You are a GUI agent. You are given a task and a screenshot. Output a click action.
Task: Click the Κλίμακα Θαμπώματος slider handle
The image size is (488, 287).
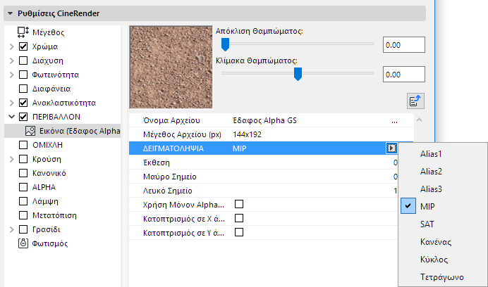[x=298, y=73]
